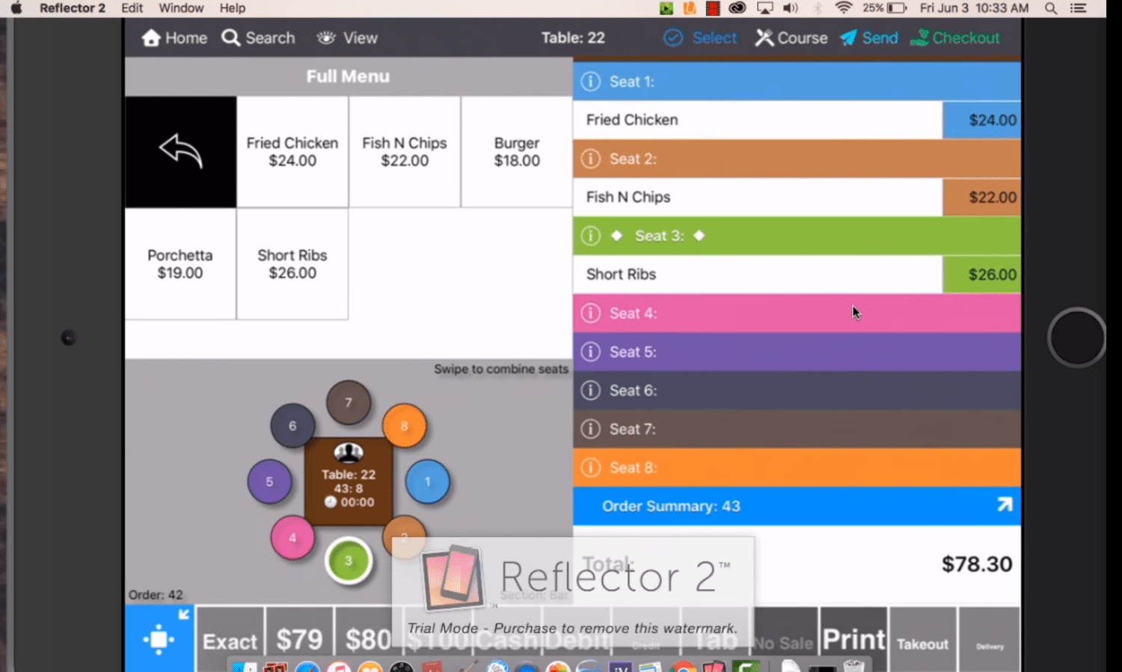Select the Course crossed-utensils icon

[764, 37]
